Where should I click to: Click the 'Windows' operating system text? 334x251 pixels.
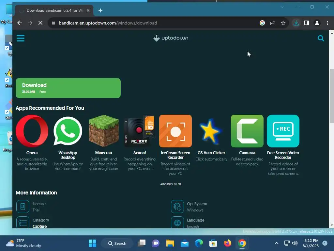point(195,210)
